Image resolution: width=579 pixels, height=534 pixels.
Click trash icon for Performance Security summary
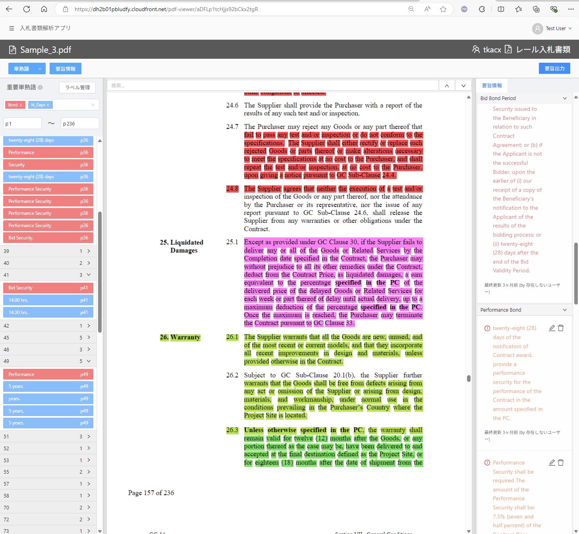(x=561, y=463)
